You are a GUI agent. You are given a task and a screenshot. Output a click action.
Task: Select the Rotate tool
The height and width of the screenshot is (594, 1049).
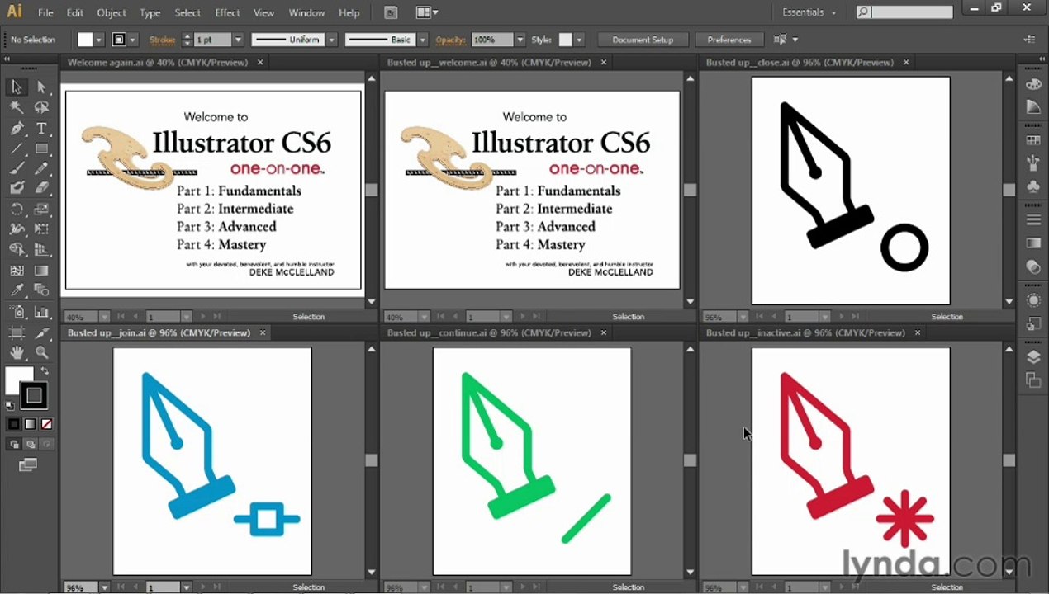point(17,210)
